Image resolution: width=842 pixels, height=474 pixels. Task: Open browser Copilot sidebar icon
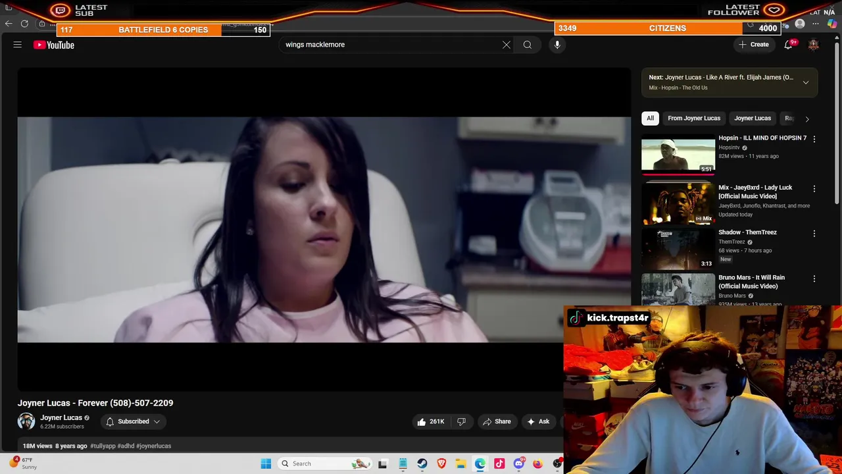pyautogui.click(x=831, y=24)
